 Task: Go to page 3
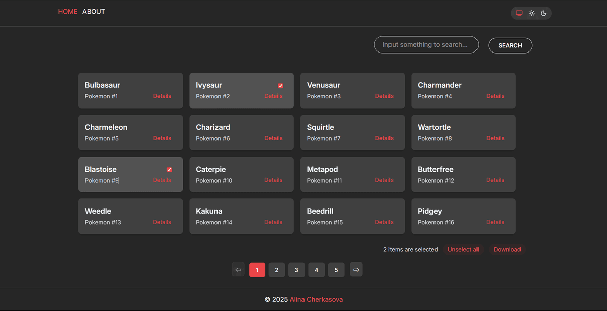[x=296, y=270]
